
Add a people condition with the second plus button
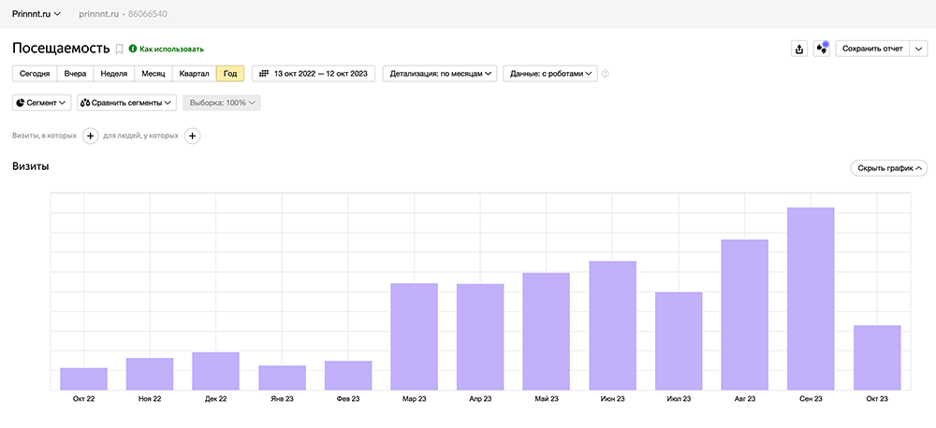click(x=192, y=136)
